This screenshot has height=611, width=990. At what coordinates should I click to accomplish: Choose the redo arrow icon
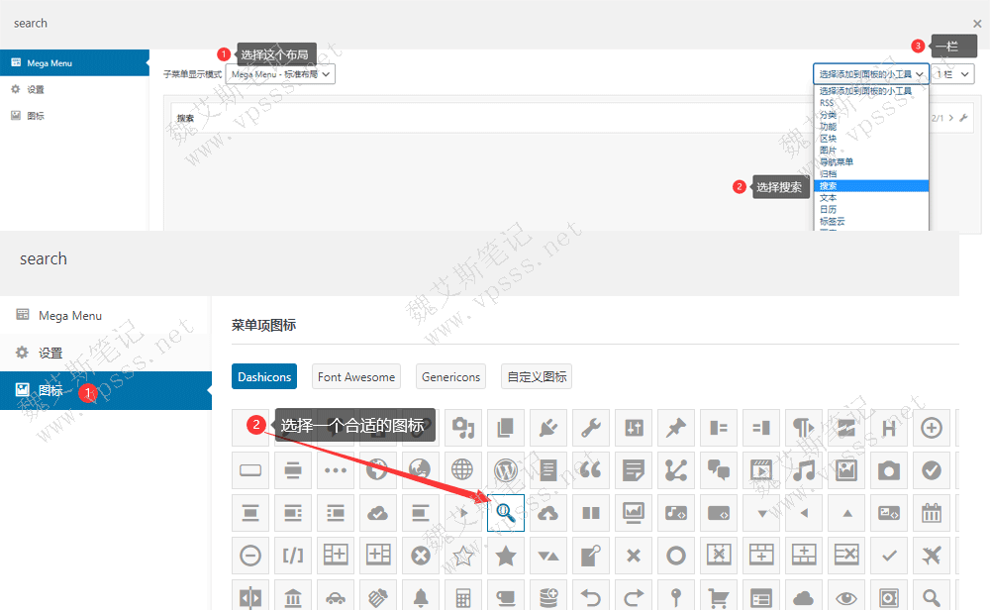(x=634, y=597)
